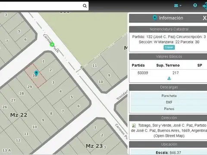Click the Descargas section header
This screenshot has width=207, height=155.
(x=169, y=87)
